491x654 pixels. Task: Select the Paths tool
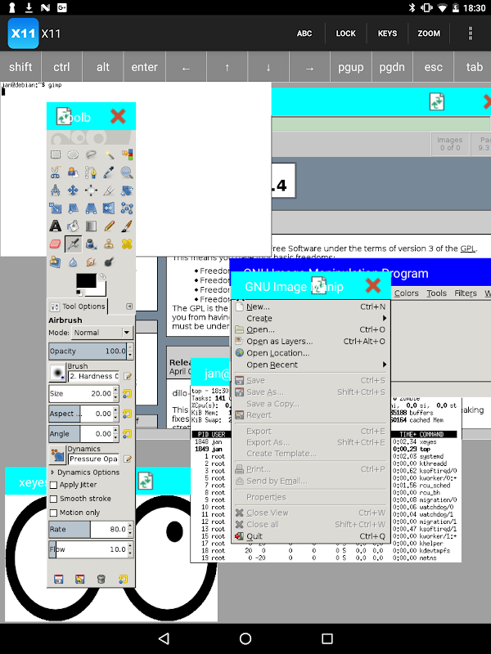tap(91, 172)
